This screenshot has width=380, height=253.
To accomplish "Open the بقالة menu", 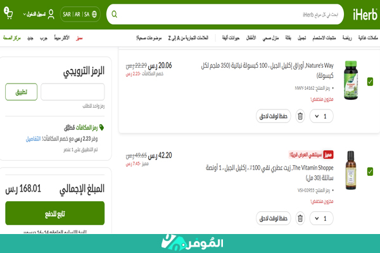I will [x=288, y=38].
